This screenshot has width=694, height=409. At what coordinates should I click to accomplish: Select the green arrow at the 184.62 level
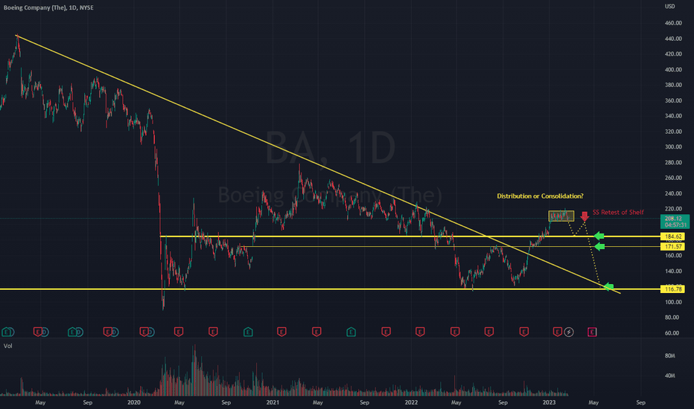pos(599,236)
